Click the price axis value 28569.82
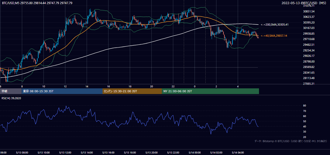Image resolution: width=330 pixels, height=155 pixels. 309,67
